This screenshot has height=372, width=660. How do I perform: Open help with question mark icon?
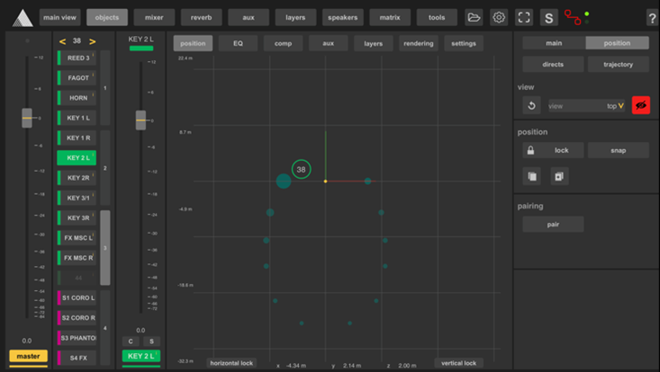pos(652,18)
